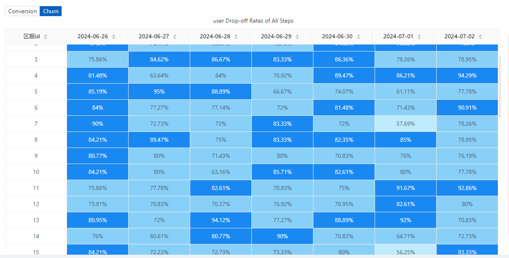Click the 95% cell in row 5
The height and width of the screenshot is (258, 509).
click(x=159, y=91)
